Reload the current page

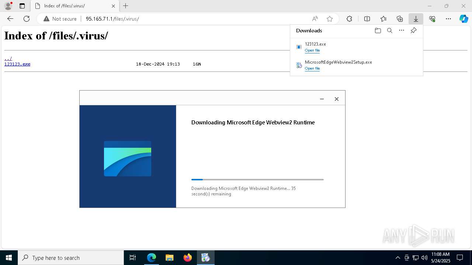tap(27, 19)
